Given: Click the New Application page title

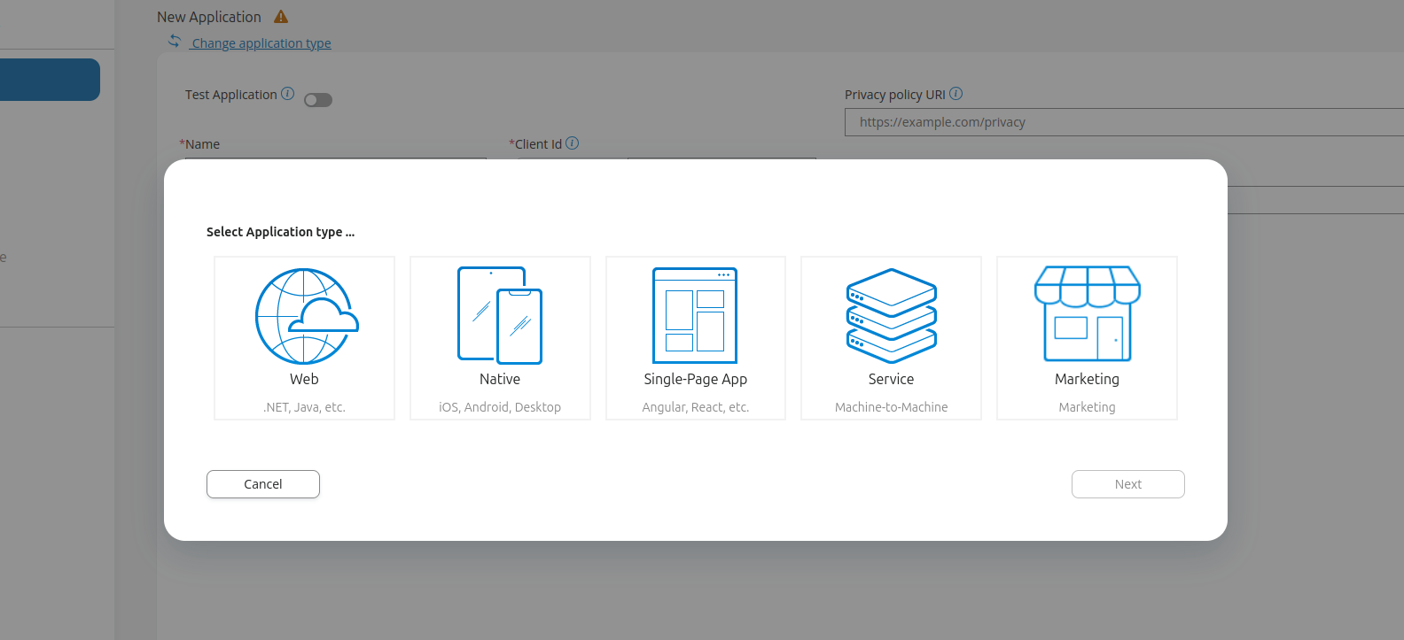Looking at the screenshot, I should (x=209, y=17).
